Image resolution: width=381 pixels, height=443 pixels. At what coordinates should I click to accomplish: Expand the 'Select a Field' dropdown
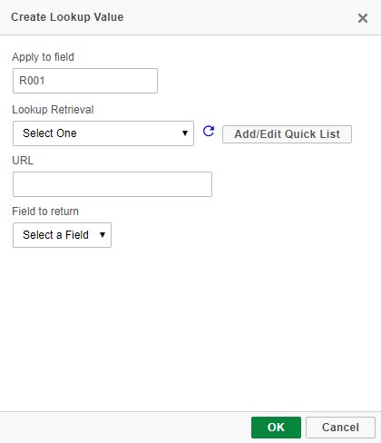(62, 235)
